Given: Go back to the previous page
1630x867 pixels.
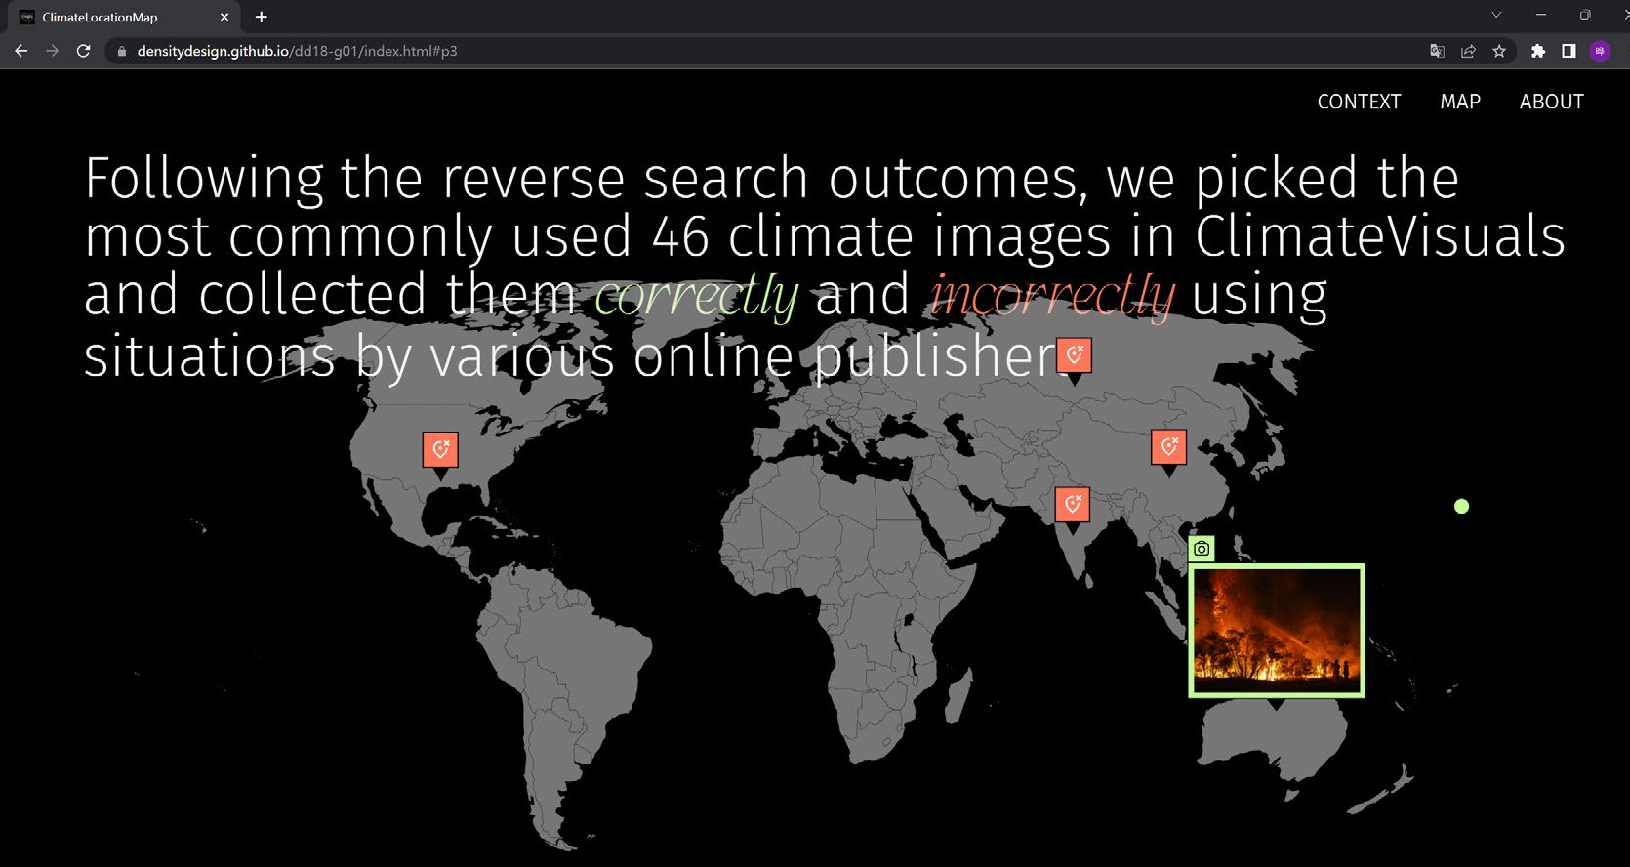Looking at the screenshot, I should click(21, 51).
